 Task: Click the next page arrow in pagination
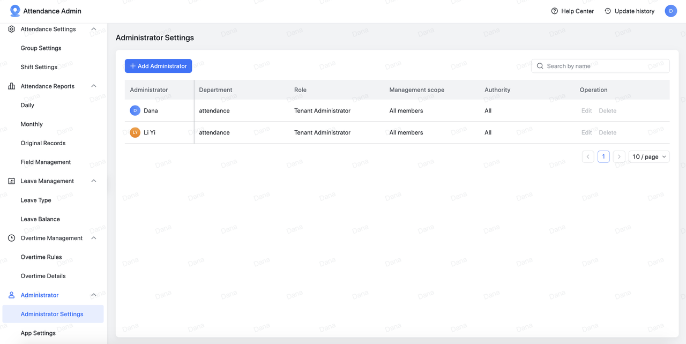(619, 157)
